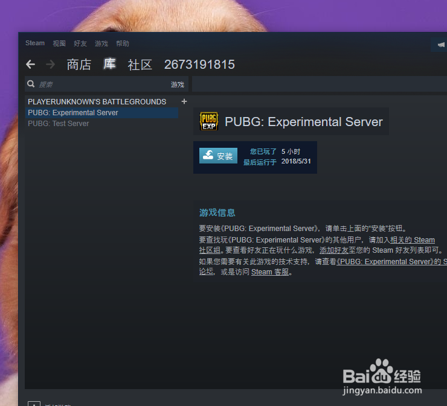Click the 5 小时 playtime value

click(291, 151)
